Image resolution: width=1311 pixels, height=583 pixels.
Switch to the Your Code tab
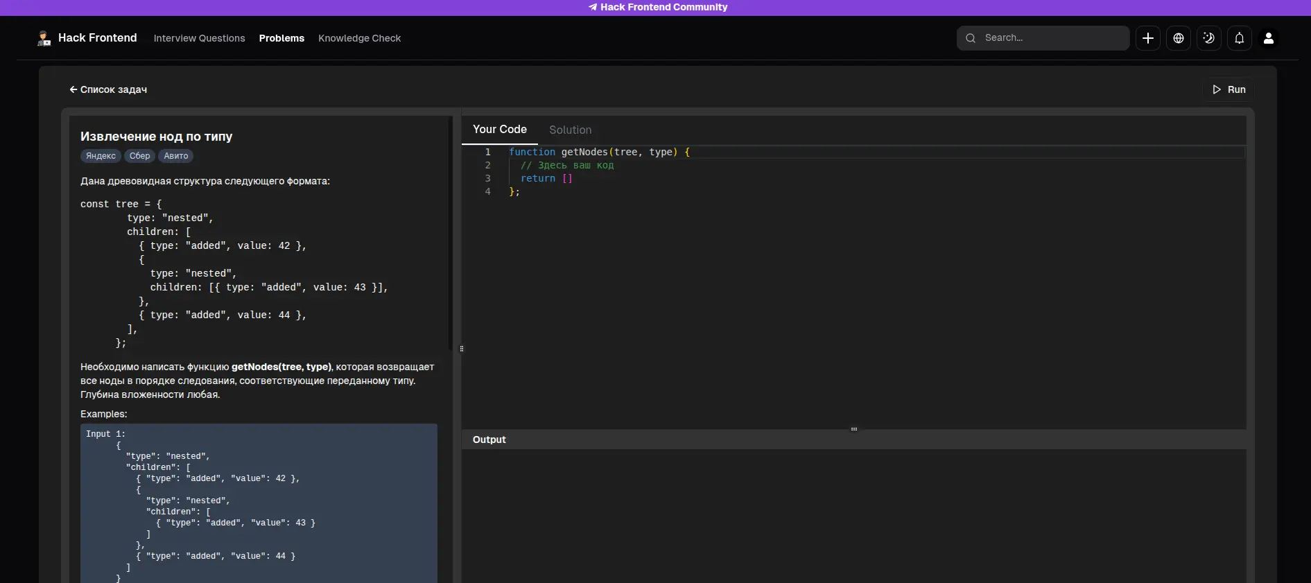(x=500, y=130)
